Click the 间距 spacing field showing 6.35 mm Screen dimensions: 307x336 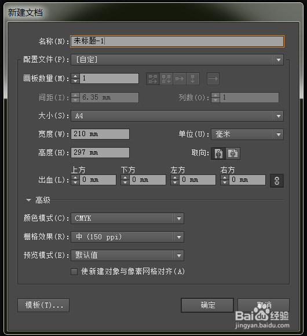(109, 97)
